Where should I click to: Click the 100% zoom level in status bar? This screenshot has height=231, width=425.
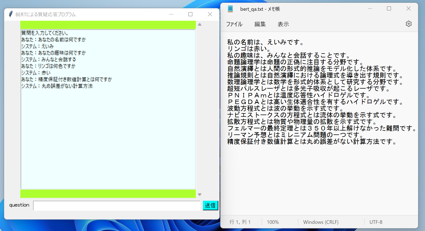273,222
